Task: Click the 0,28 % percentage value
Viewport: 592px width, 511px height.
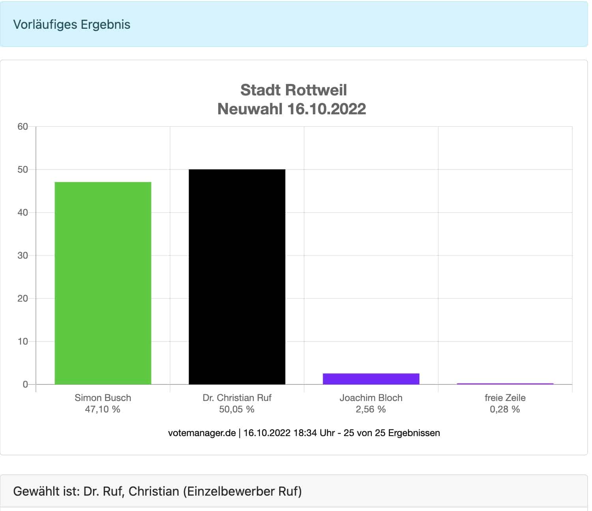Action: click(x=505, y=409)
